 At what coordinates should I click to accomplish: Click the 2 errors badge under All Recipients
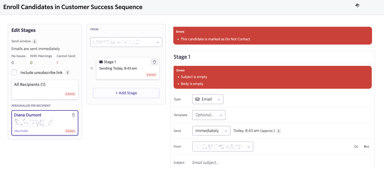[x=70, y=94]
